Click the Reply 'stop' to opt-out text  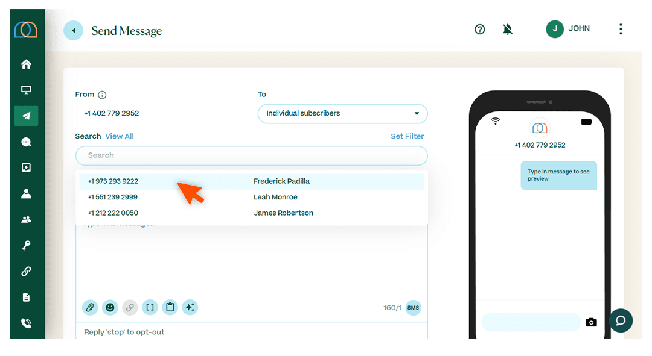point(124,332)
